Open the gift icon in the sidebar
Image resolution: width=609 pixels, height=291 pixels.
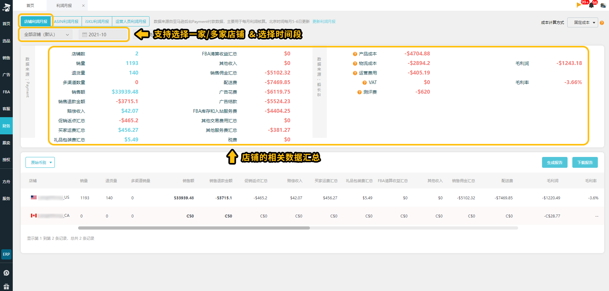[6, 286]
